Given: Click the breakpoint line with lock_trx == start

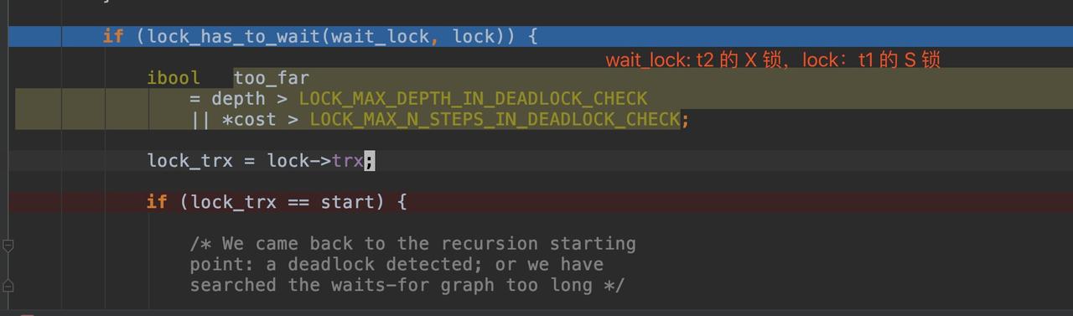Looking at the screenshot, I should pos(536,201).
